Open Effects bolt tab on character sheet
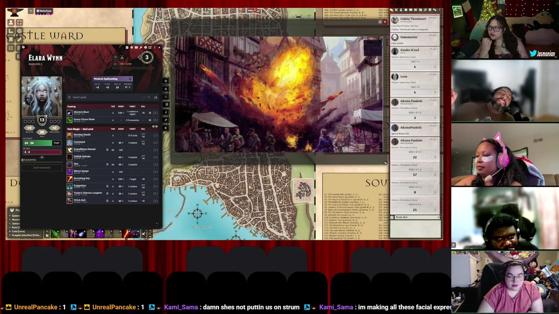Viewport: 559px width, 314px height. tap(166, 112)
